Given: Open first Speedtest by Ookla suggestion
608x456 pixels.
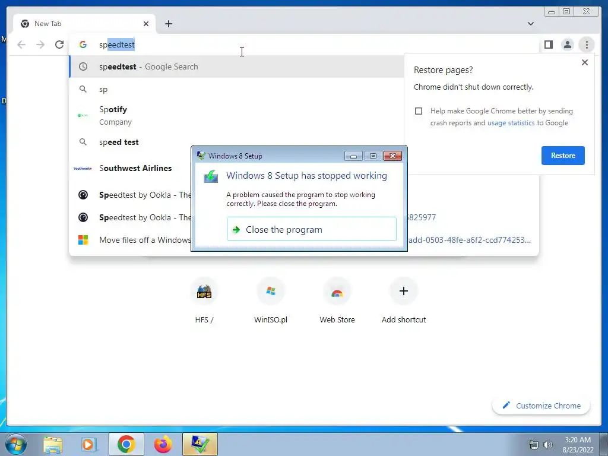Looking at the screenshot, I should [130, 195].
